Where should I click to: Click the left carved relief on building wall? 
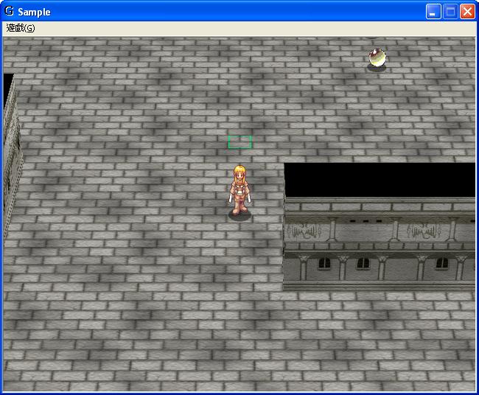tap(304, 232)
